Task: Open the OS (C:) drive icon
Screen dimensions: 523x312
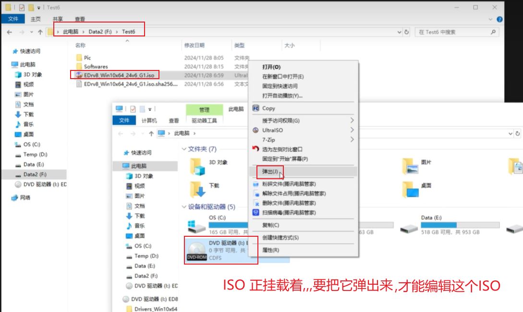Action: [197, 225]
